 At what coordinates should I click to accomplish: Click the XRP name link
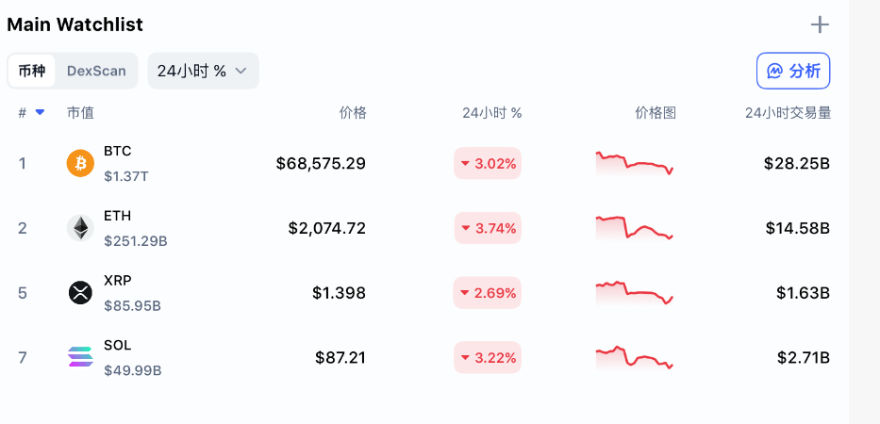click(118, 280)
